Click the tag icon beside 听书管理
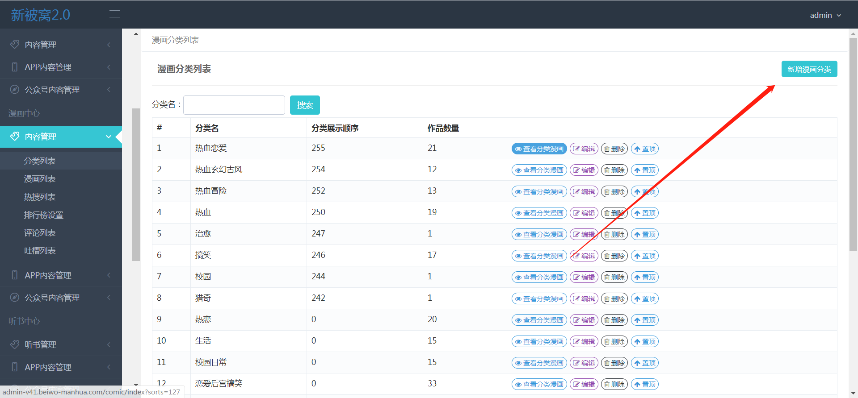Viewport: 858px width, 398px height. (x=15, y=344)
